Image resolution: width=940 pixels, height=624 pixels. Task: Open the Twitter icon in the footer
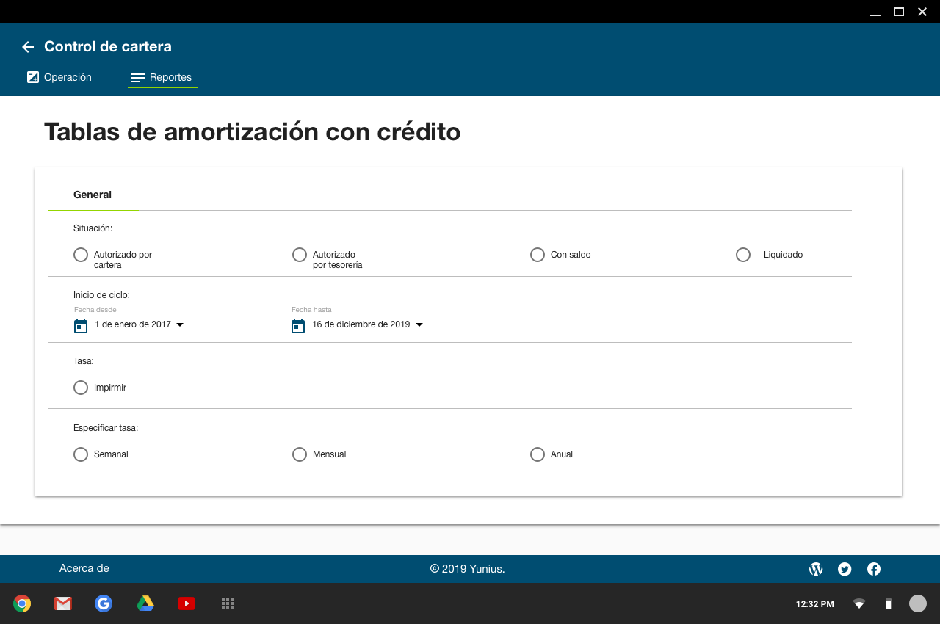pyautogui.click(x=845, y=569)
